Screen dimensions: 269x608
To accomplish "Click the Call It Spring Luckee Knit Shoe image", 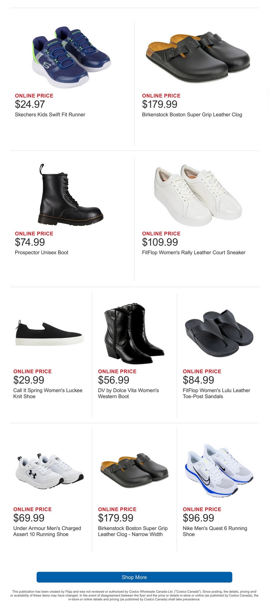I will [50, 334].
